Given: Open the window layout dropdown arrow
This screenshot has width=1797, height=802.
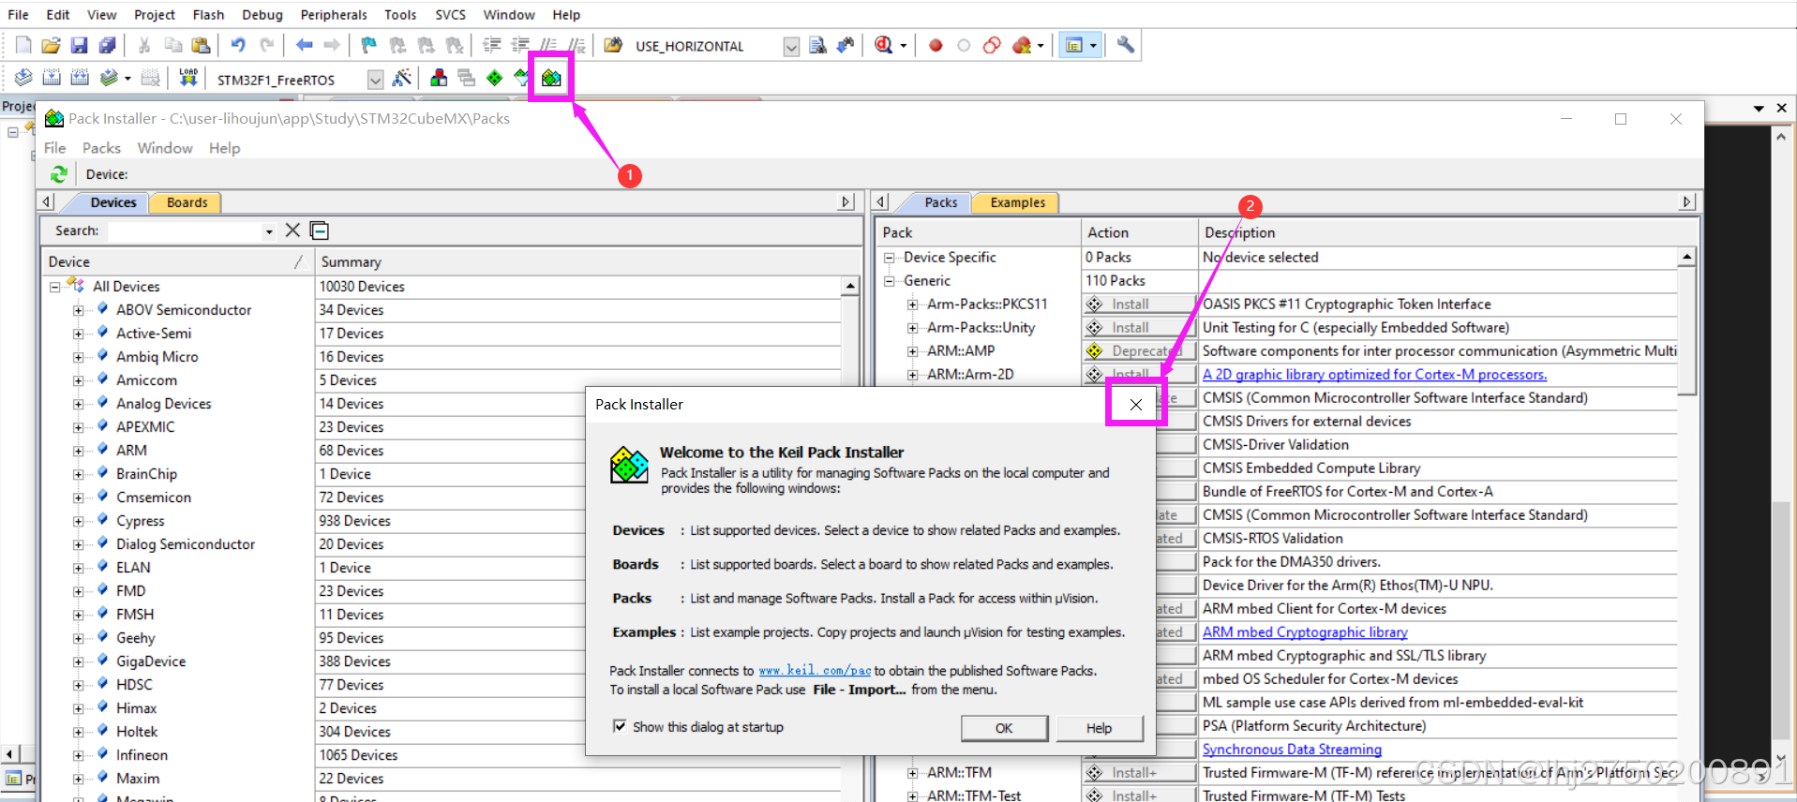Looking at the screenshot, I should pos(1093,45).
